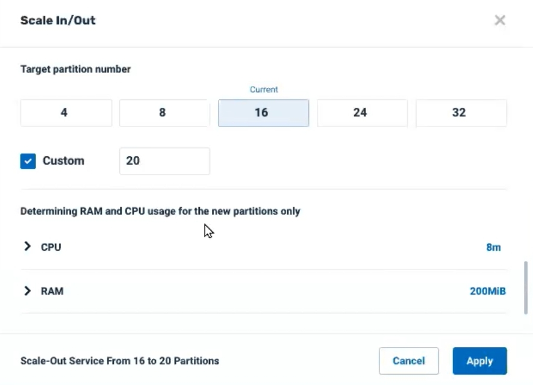The height and width of the screenshot is (385, 533).
Task: Select 4 as target partition number
Action: point(66,113)
